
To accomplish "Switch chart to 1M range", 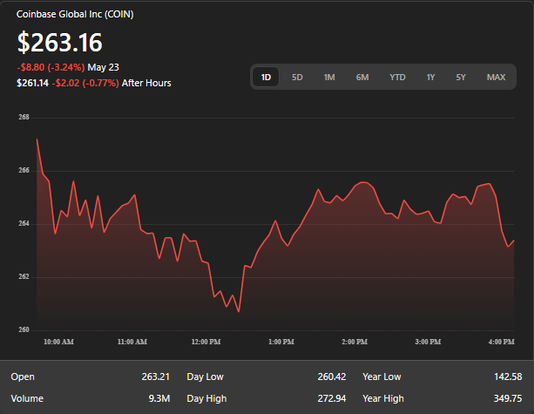I will (x=329, y=77).
